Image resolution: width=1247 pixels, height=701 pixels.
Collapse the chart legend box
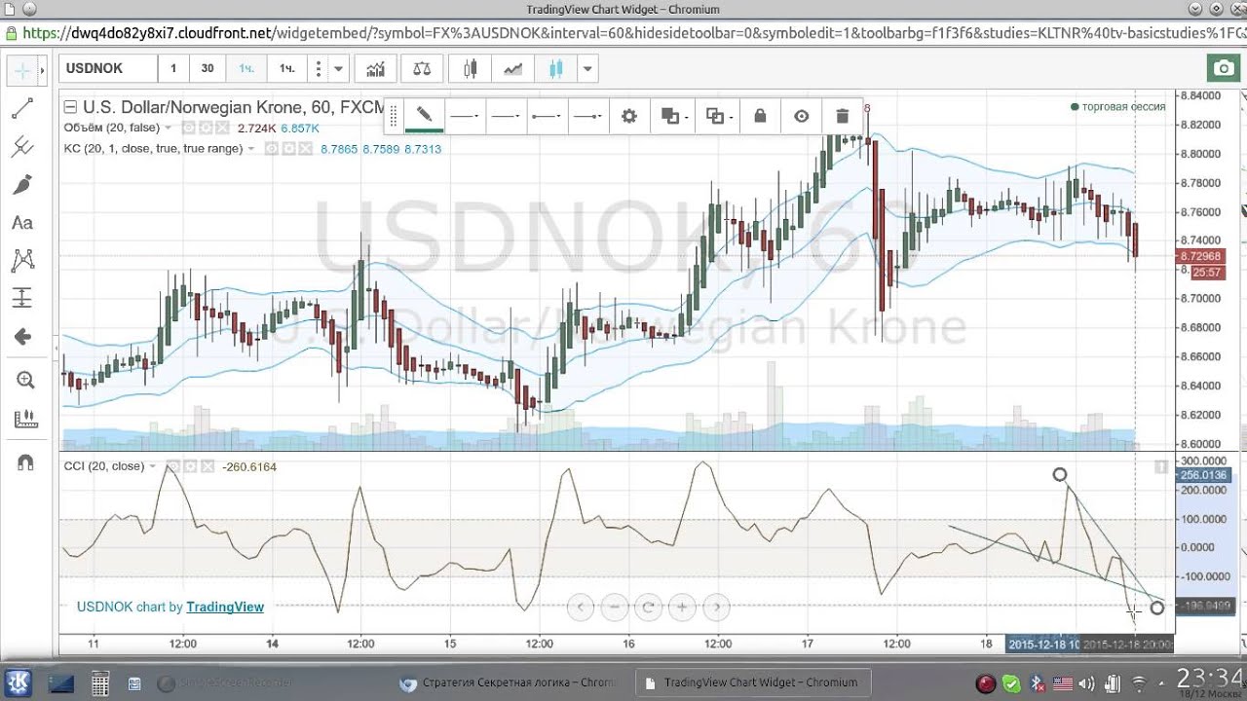70,107
